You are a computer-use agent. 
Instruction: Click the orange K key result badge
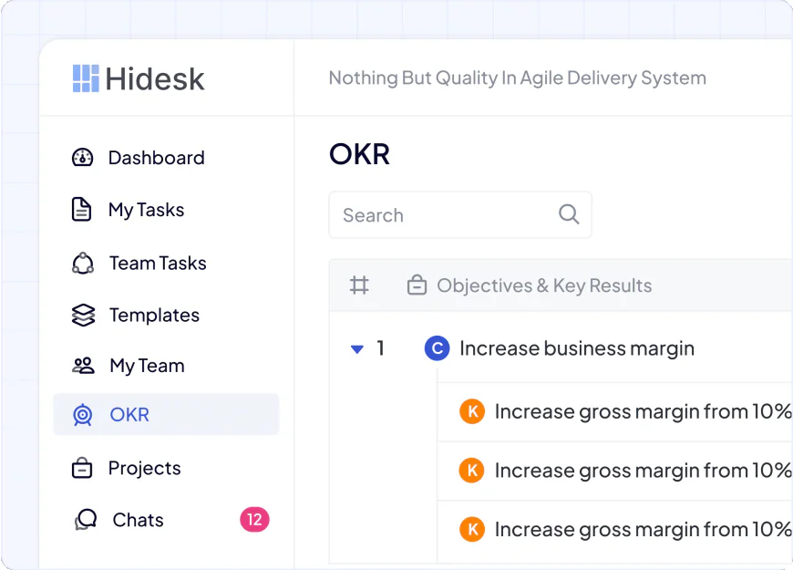pyautogui.click(x=472, y=411)
